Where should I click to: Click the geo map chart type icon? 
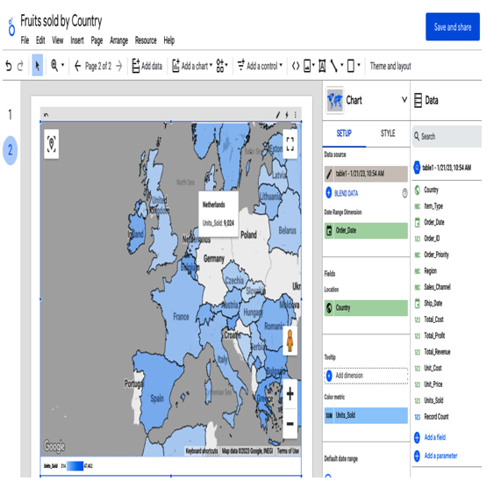334,100
